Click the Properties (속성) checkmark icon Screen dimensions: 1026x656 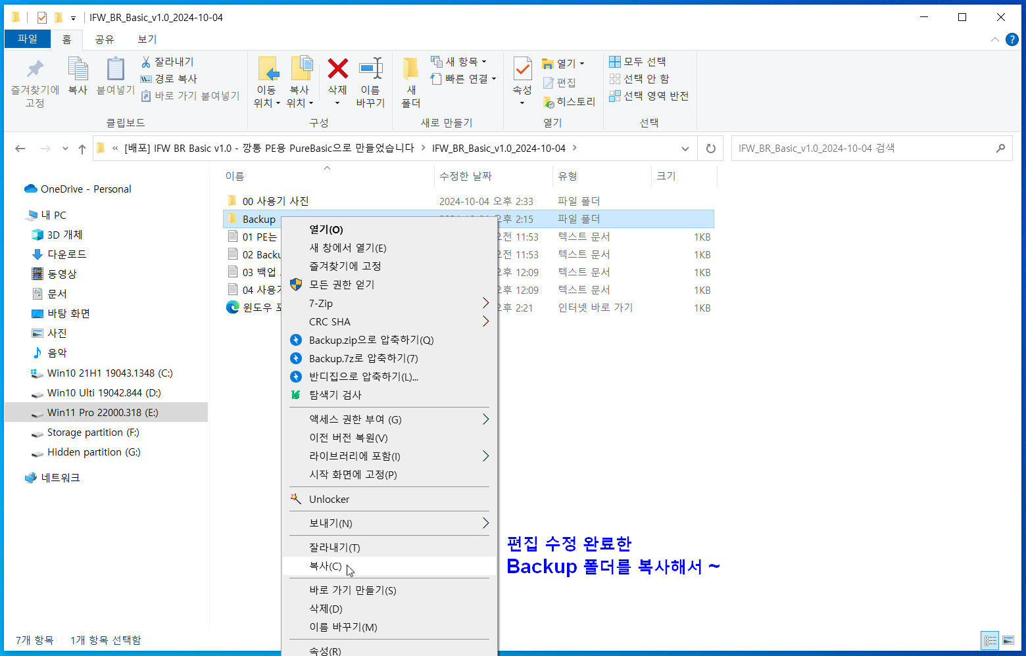[x=522, y=68]
